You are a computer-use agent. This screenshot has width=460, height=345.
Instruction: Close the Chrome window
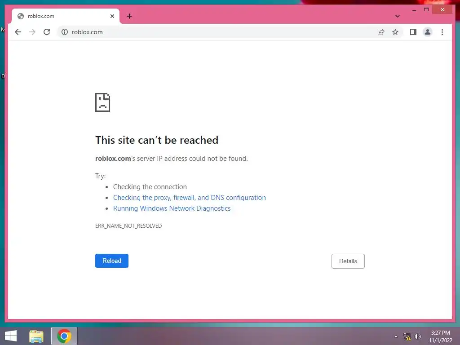442,10
